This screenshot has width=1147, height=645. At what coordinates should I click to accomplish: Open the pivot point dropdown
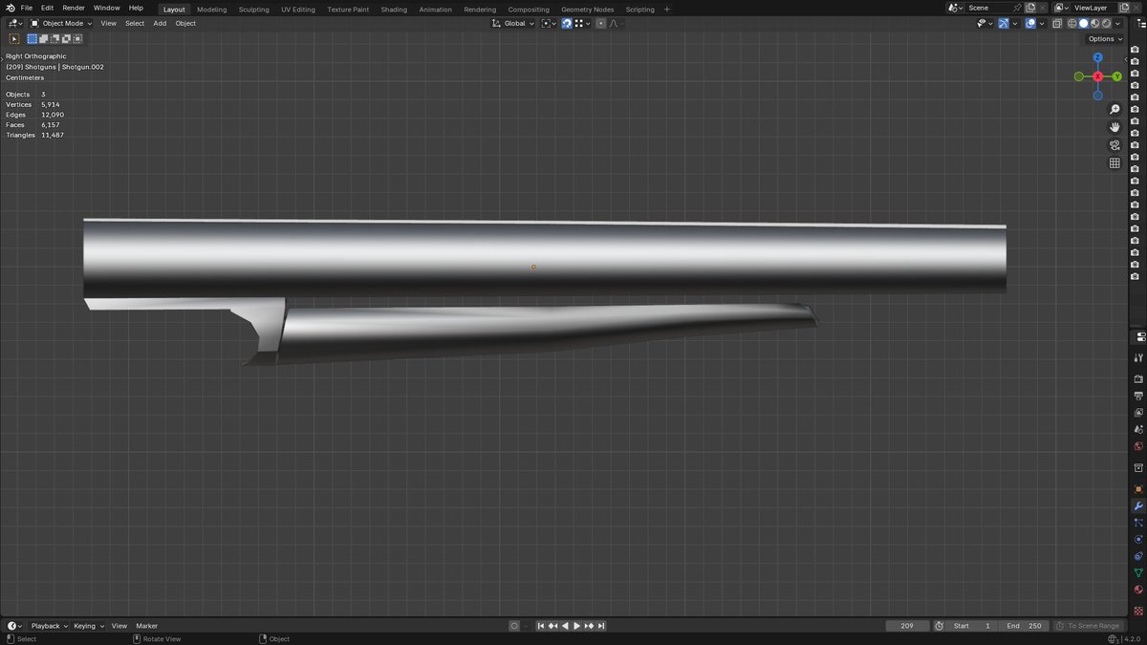pyautogui.click(x=549, y=23)
